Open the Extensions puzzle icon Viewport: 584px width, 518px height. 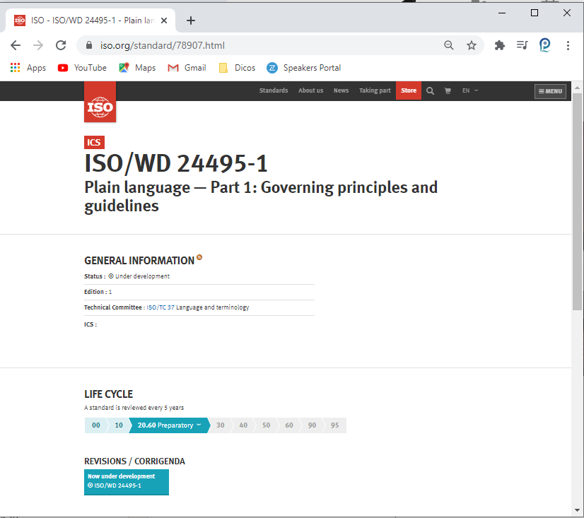coord(499,45)
